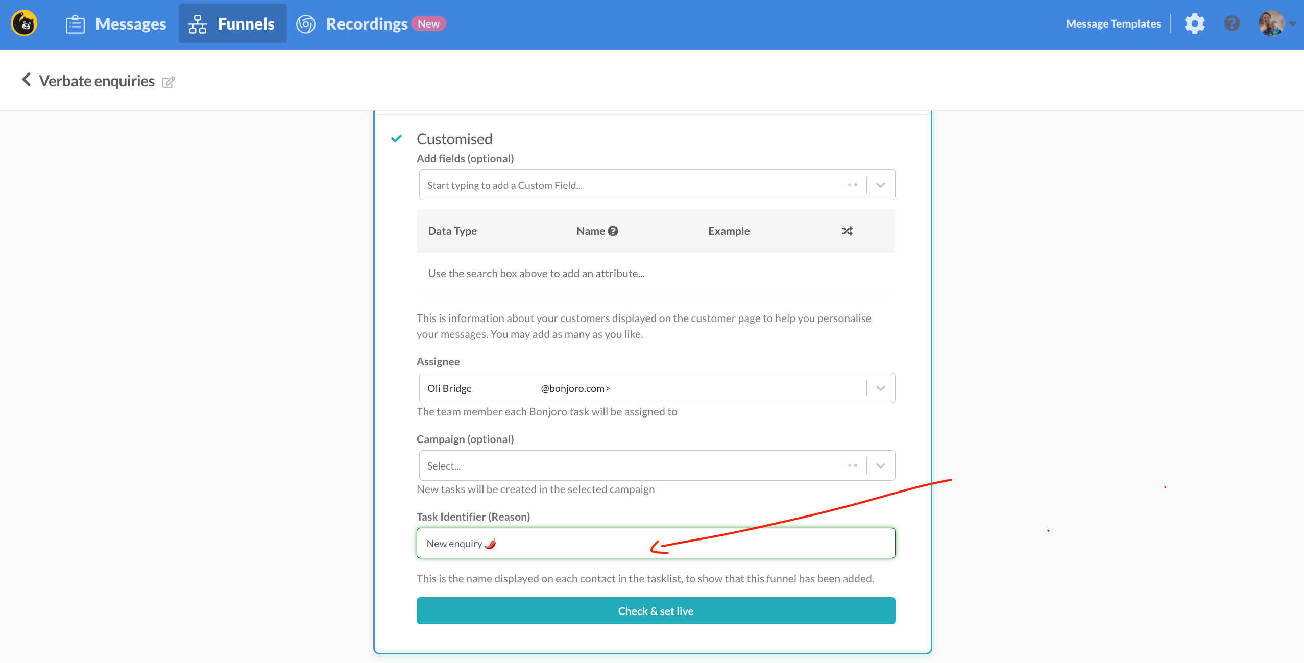Open the Messages tab
The image size is (1304, 663).
pyautogui.click(x=116, y=24)
